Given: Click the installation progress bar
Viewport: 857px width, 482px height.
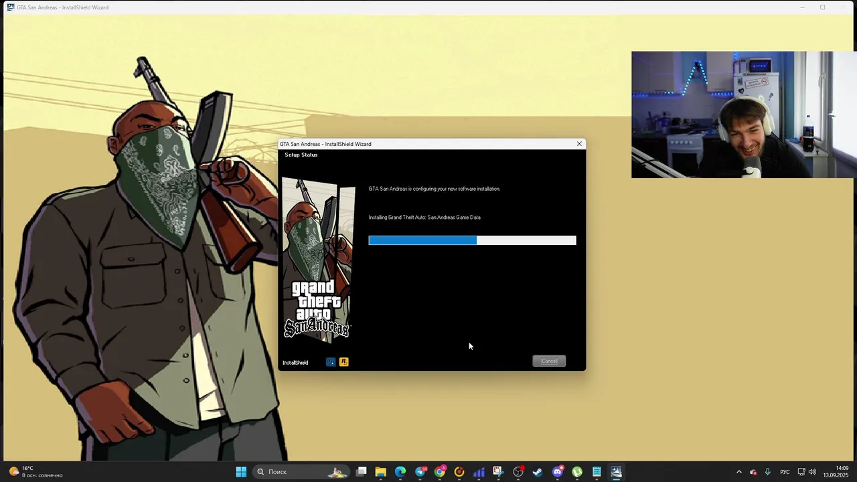Looking at the screenshot, I should (x=472, y=240).
